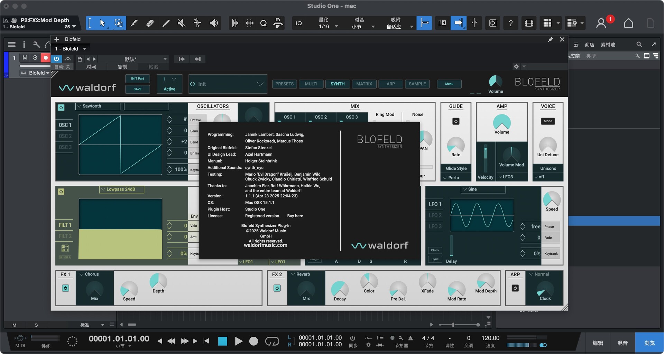The image size is (664, 354).
Task: Select the LFO 2 row
Action: coord(435,215)
